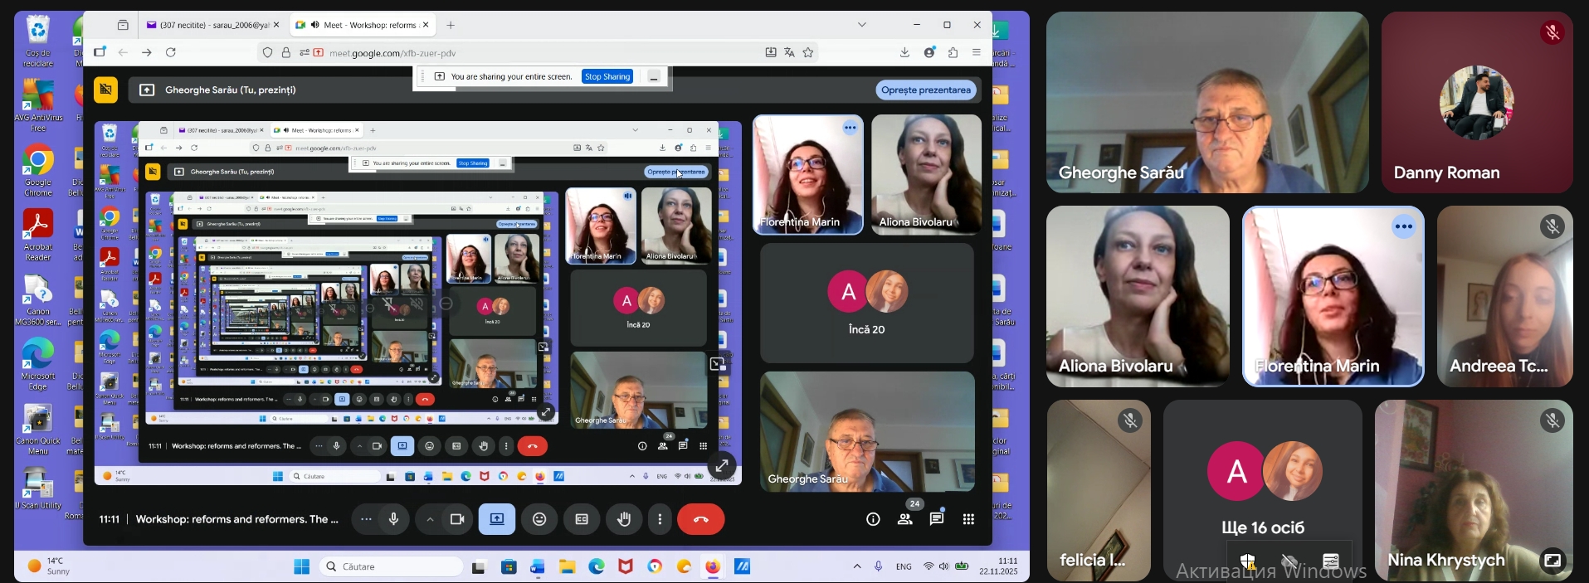Expand Firefox list all tabs chevron
The height and width of the screenshot is (583, 1589).
862,25
